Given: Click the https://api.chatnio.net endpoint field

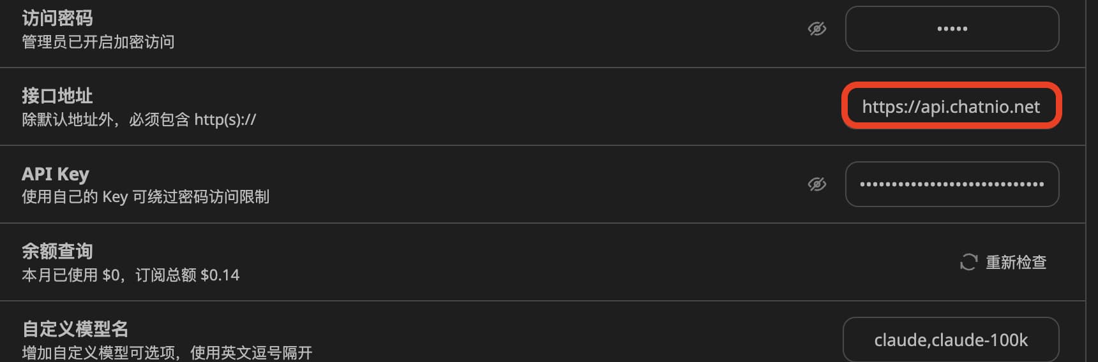Looking at the screenshot, I should pos(951,106).
